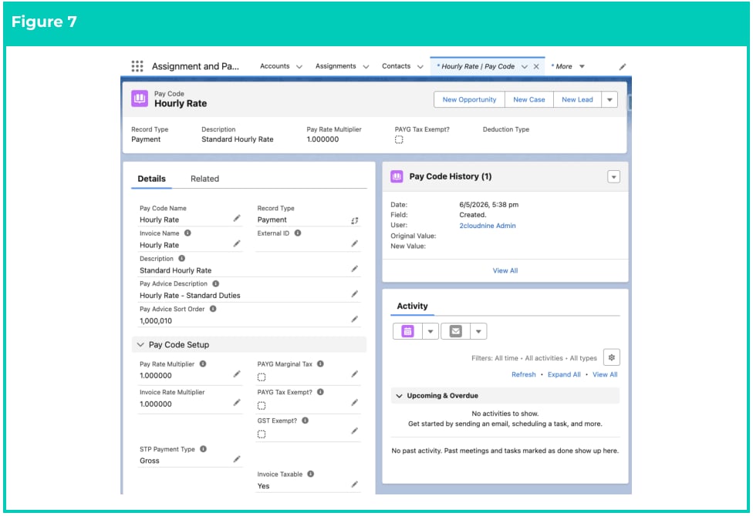Viewport: 753px width, 516px height.
Task: Collapse the Upcoming & Overdue section
Action: 399,396
